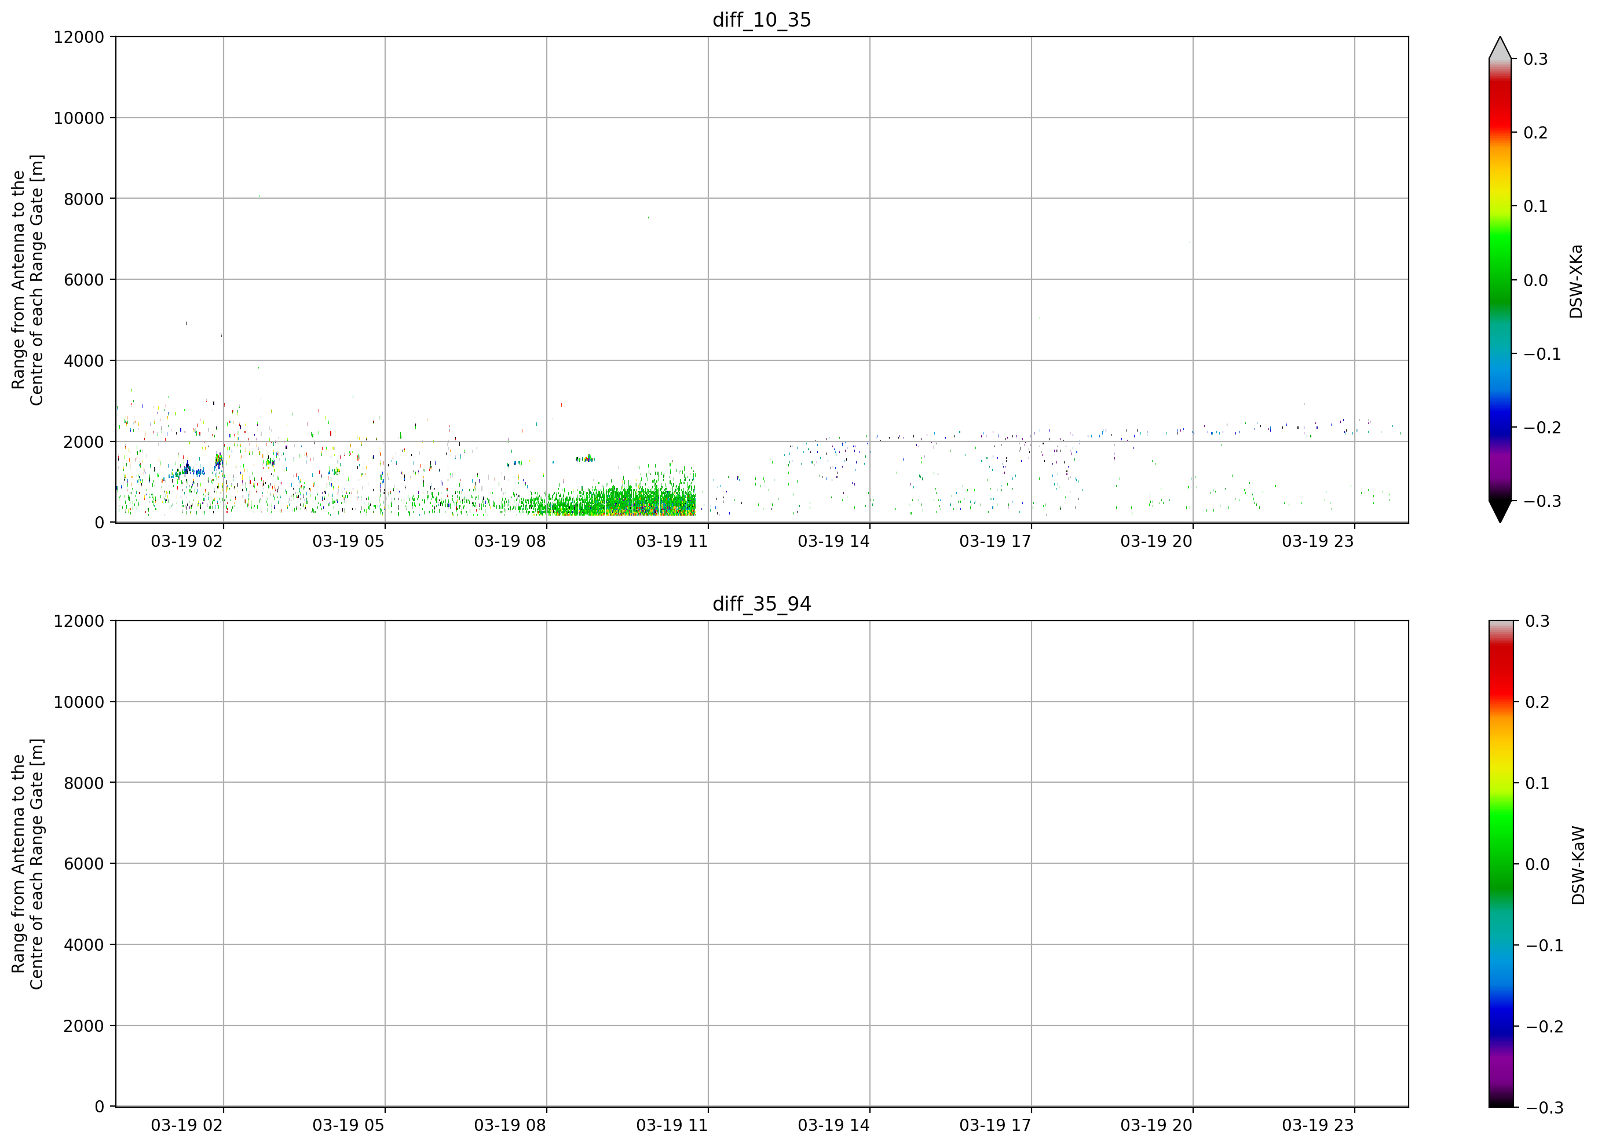Viewport: 1598px width, 1146px height.
Task: Click the −0.1 tick on DSW-XKa colorbar
Action: coord(1542,354)
